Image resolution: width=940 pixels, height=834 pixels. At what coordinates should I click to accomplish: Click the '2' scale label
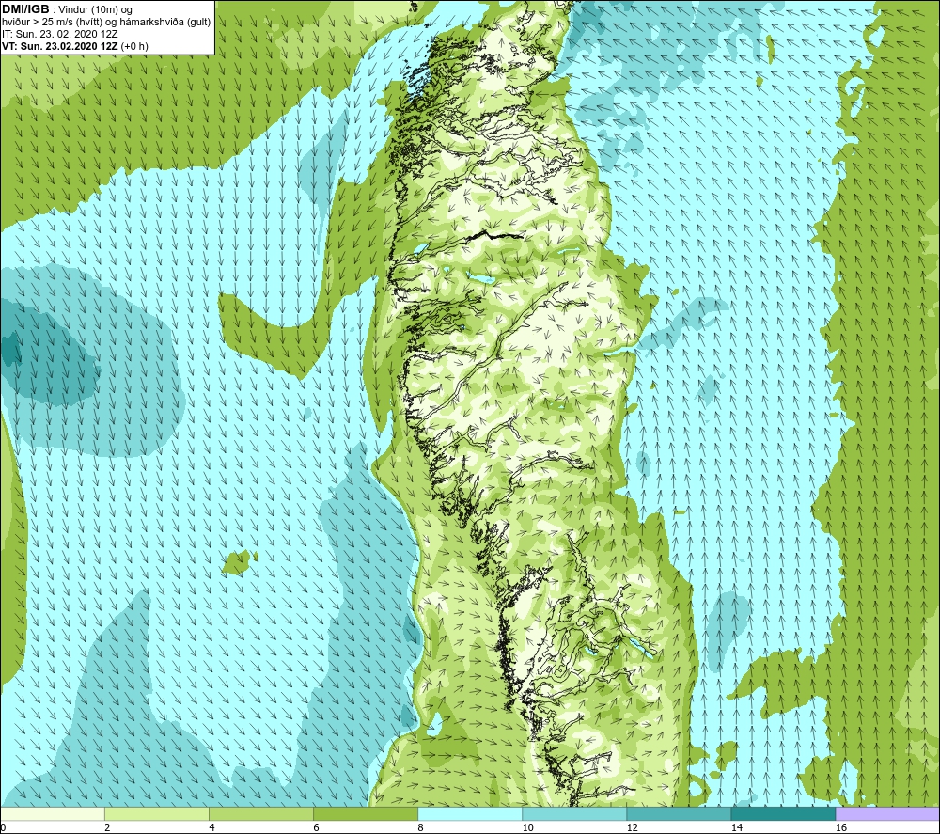tap(107, 827)
